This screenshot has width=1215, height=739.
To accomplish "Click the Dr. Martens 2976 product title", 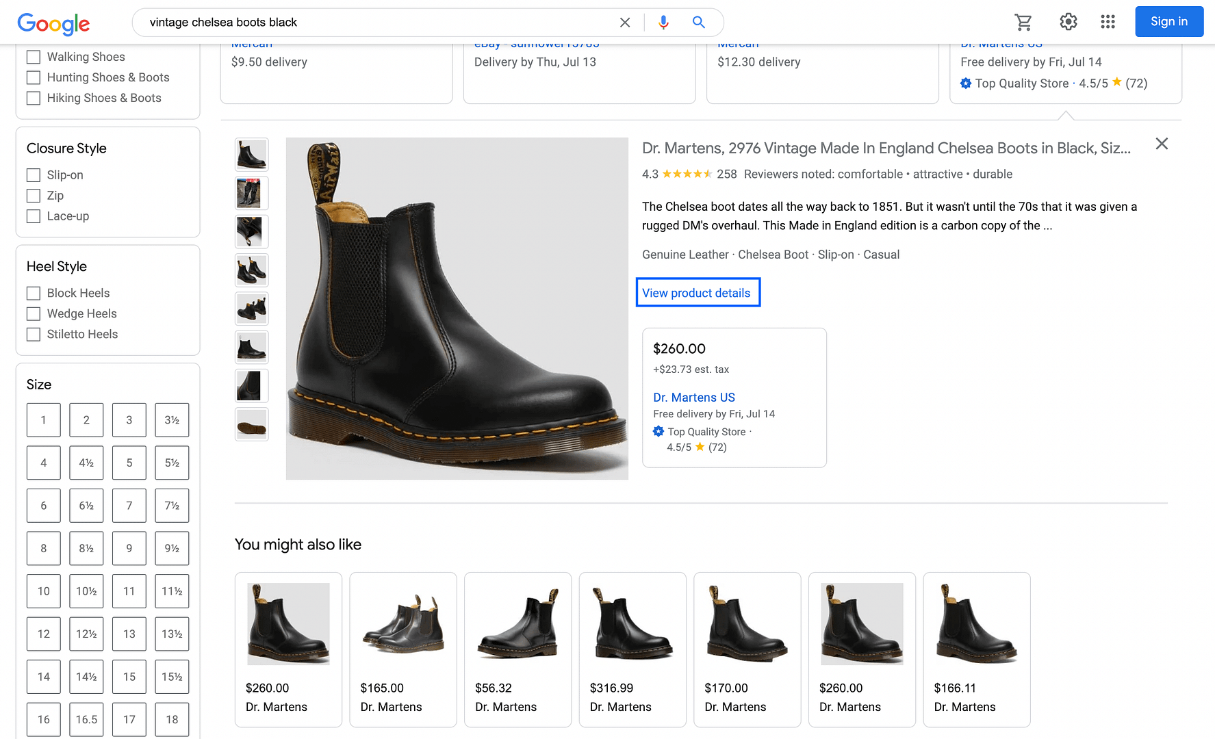I will pyautogui.click(x=886, y=148).
